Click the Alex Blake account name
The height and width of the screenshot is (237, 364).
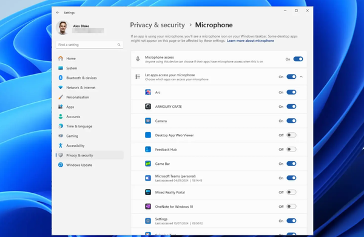pos(81,26)
